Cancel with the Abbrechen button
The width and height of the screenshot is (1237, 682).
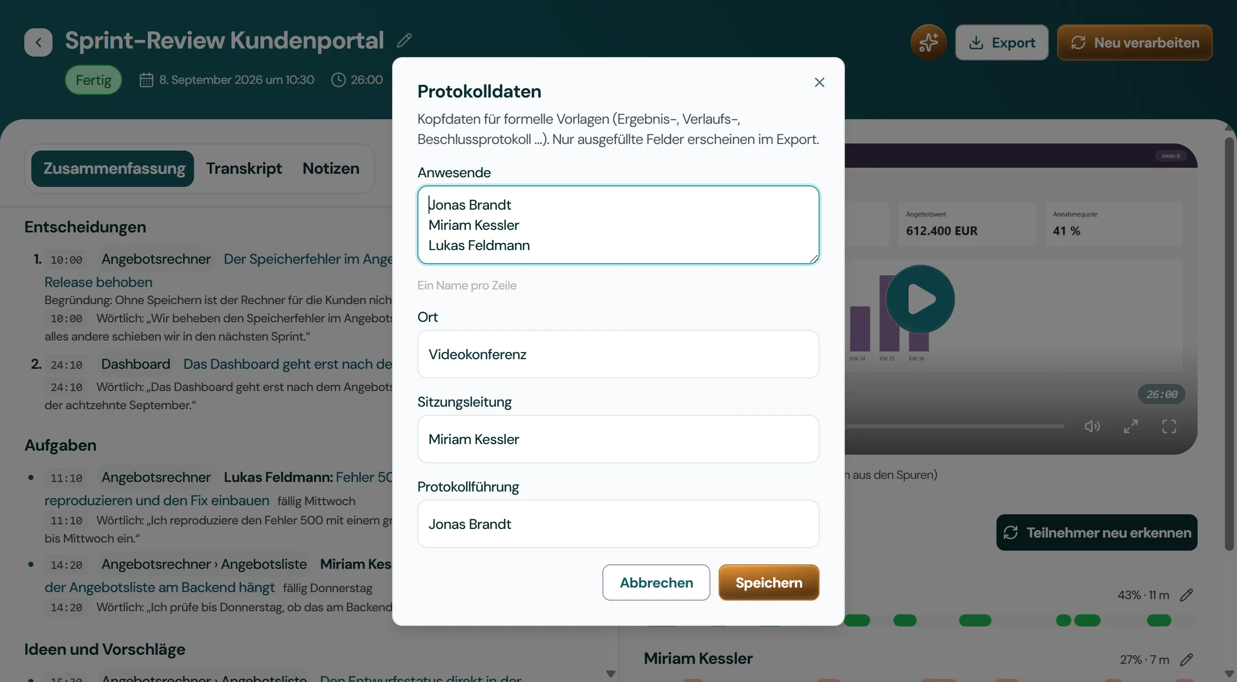(656, 582)
